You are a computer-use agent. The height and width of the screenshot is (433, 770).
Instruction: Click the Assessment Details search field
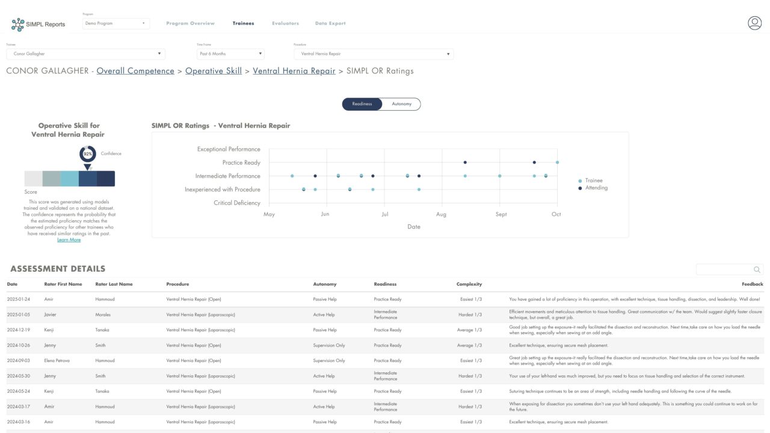coord(724,270)
